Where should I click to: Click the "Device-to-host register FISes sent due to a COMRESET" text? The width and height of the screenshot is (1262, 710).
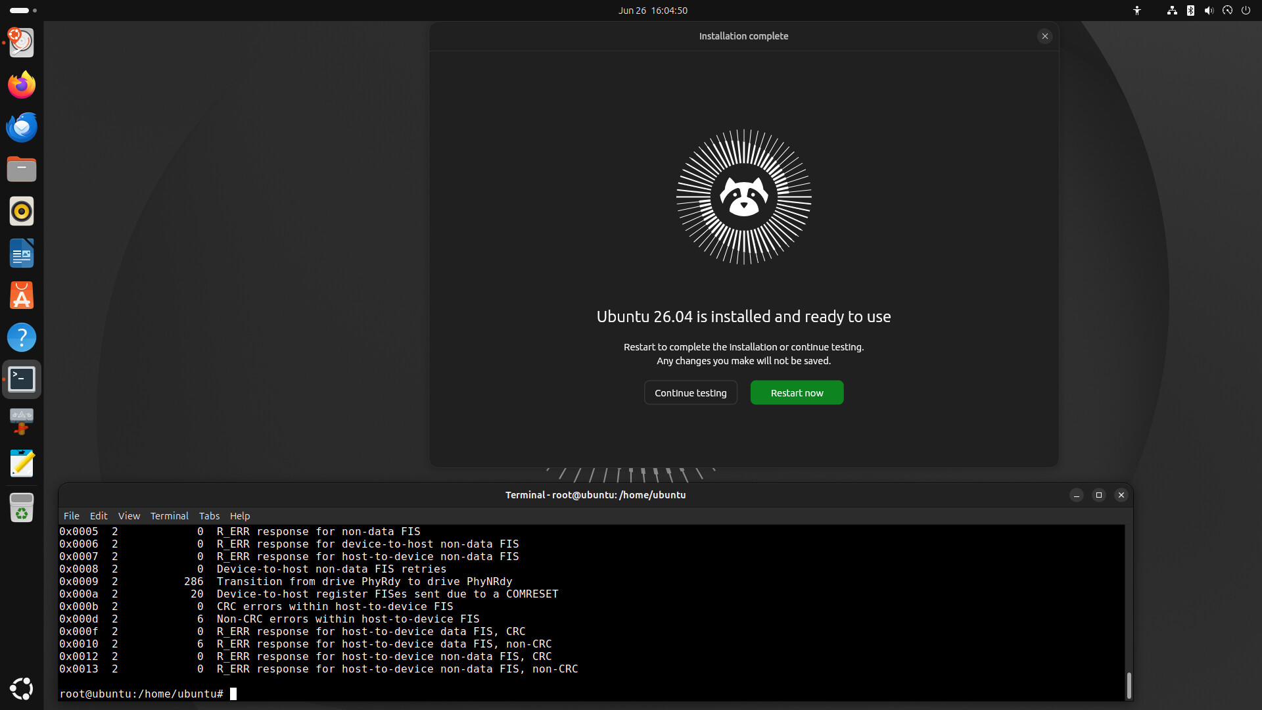coord(388,594)
